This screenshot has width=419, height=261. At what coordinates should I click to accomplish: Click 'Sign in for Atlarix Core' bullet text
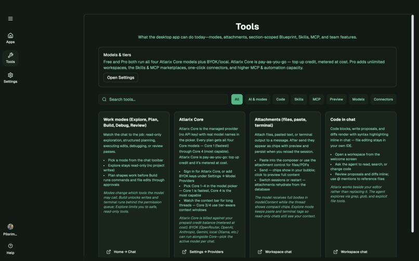click(207, 176)
